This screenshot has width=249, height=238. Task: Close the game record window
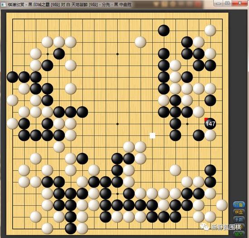(239, 3)
